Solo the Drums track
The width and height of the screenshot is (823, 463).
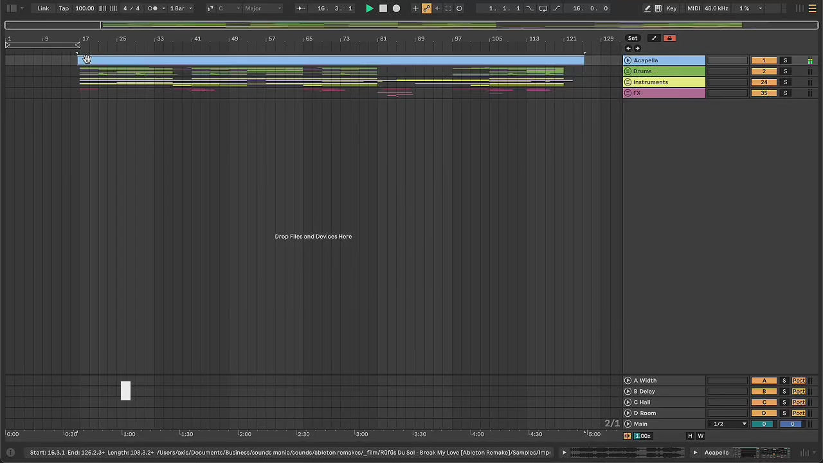pos(785,71)
